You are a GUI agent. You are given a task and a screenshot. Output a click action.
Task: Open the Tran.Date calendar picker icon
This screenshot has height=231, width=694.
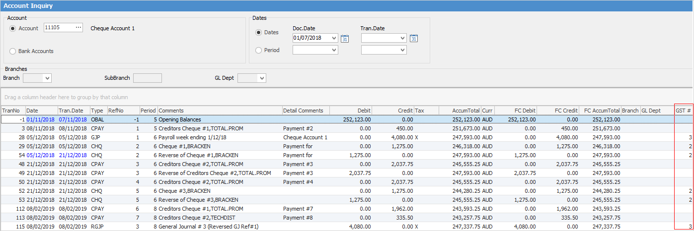coord(413,38)
